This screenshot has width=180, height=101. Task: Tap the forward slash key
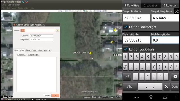tap(171, 67)
